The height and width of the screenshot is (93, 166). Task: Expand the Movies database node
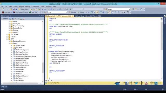pos(7,37)
